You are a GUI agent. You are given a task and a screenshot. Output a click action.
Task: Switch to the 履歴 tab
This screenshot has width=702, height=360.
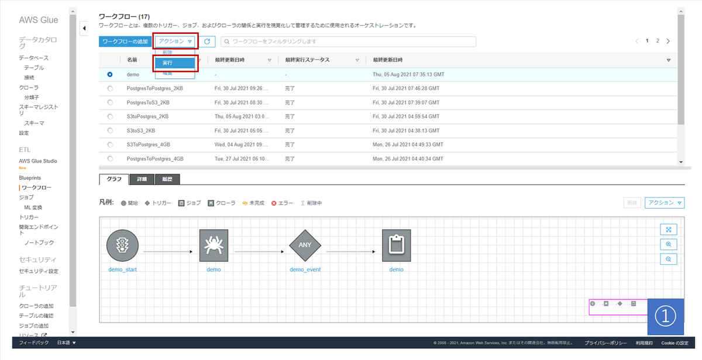pyautogui.click(x=168, y=179)
